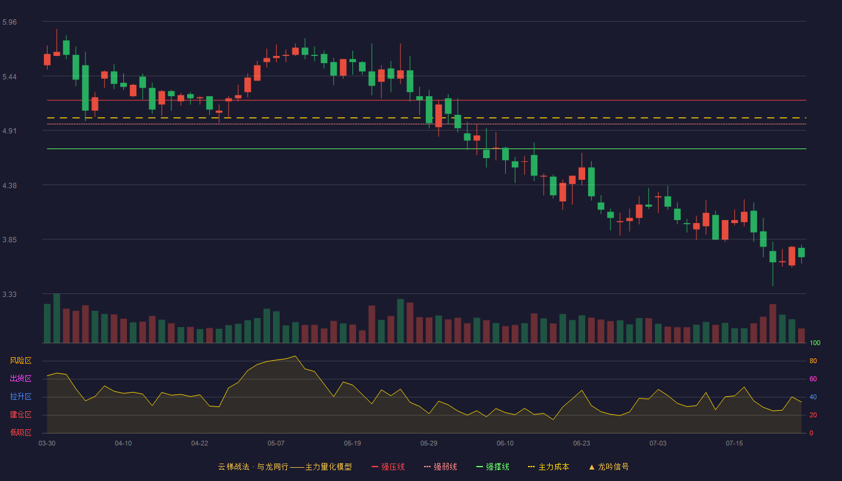This screenshot has width=842, height=481.
Task: Click the 5.96 price axis label
Action: [10, 22]
